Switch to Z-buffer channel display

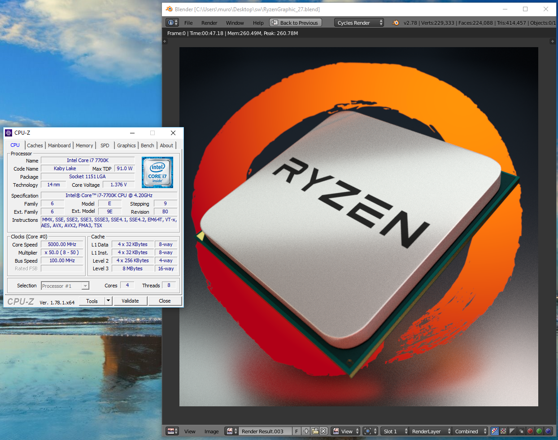tap(521, 431)
